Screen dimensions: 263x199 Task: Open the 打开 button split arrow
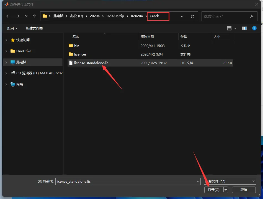click(x=226, y=190)
